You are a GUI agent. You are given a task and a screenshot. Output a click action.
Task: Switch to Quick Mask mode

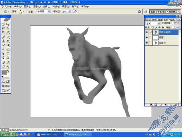(x=8, y=81)
